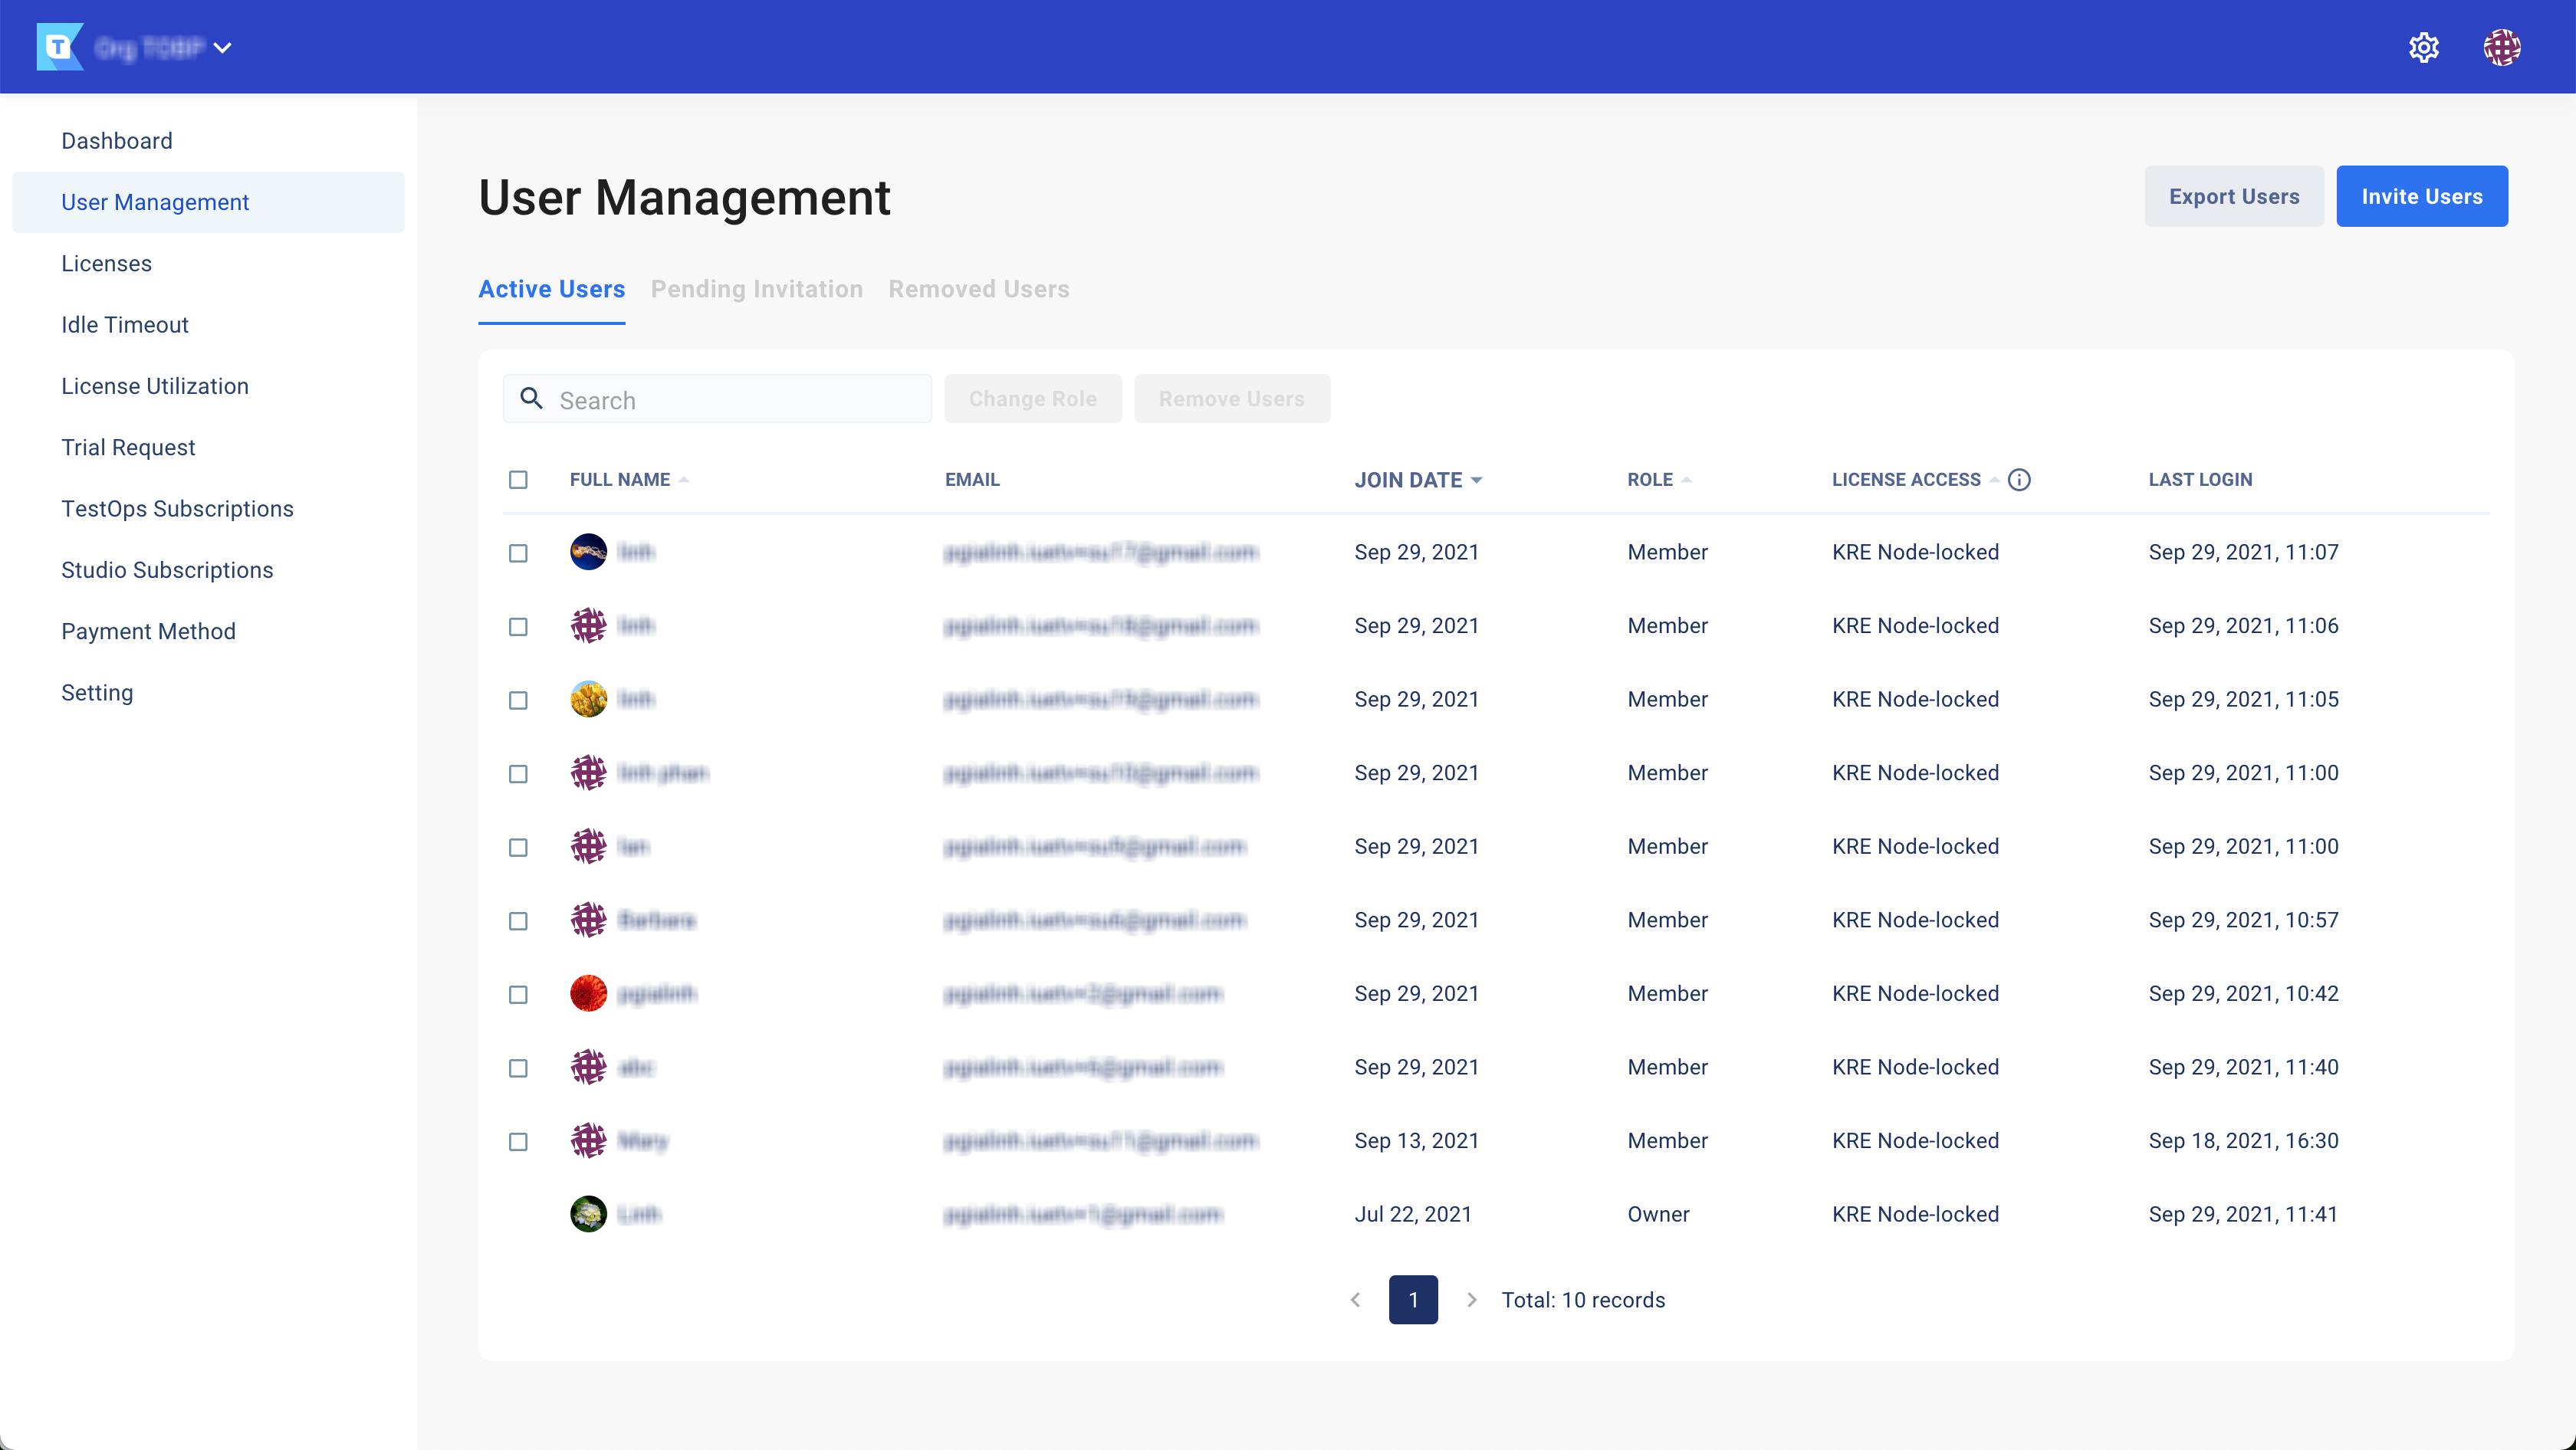Click the Dashboard sidebar icon
The image size is (2576, 1450).
pos(115,139)
